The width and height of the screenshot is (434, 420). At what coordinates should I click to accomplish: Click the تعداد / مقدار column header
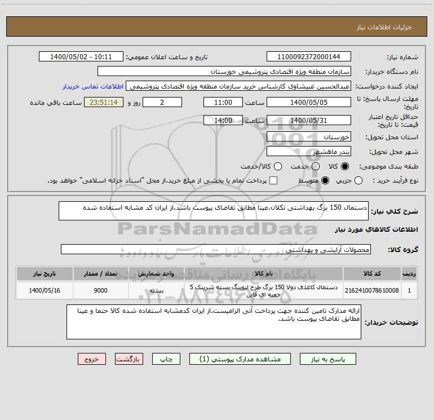click(x=101, y=273)
